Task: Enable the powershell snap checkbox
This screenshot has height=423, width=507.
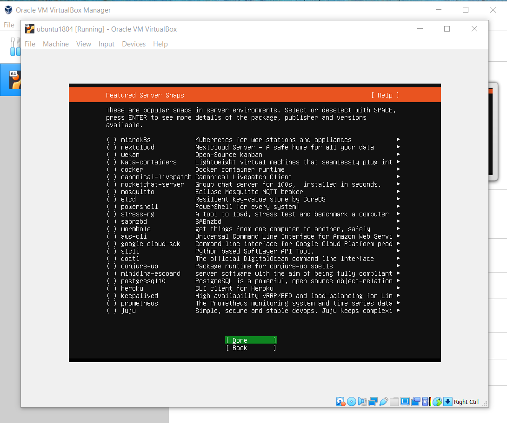Action: tap(112, 207)
